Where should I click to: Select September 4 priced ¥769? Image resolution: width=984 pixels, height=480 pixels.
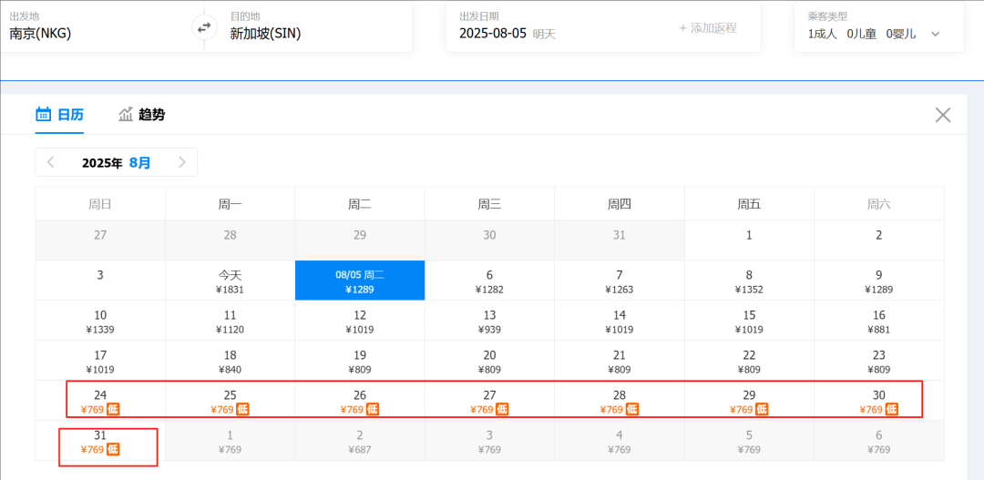[620, 441]
